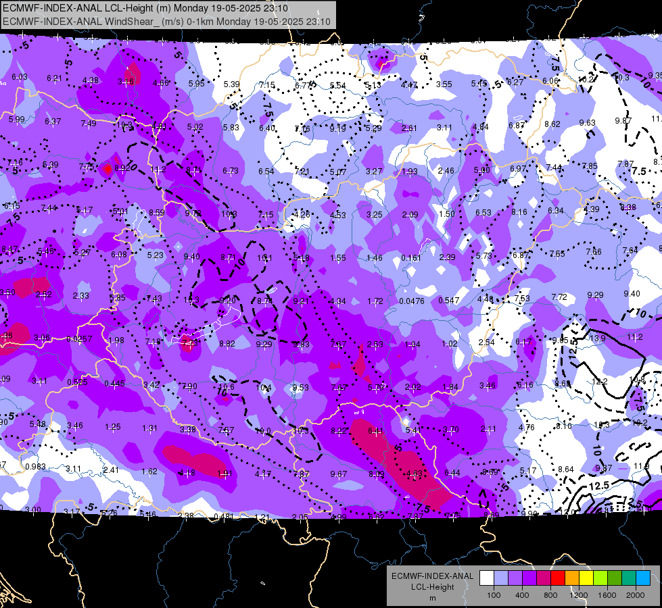Screen dimensions: 662x608
Task: Click the 1200 tick label in the legend
Action: click(x=579, y=595)
